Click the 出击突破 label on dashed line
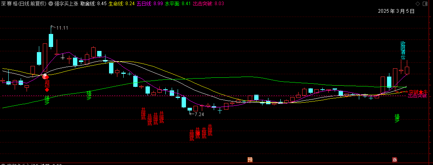This screenshot has width=433, height=165. [x=418, y=96]
